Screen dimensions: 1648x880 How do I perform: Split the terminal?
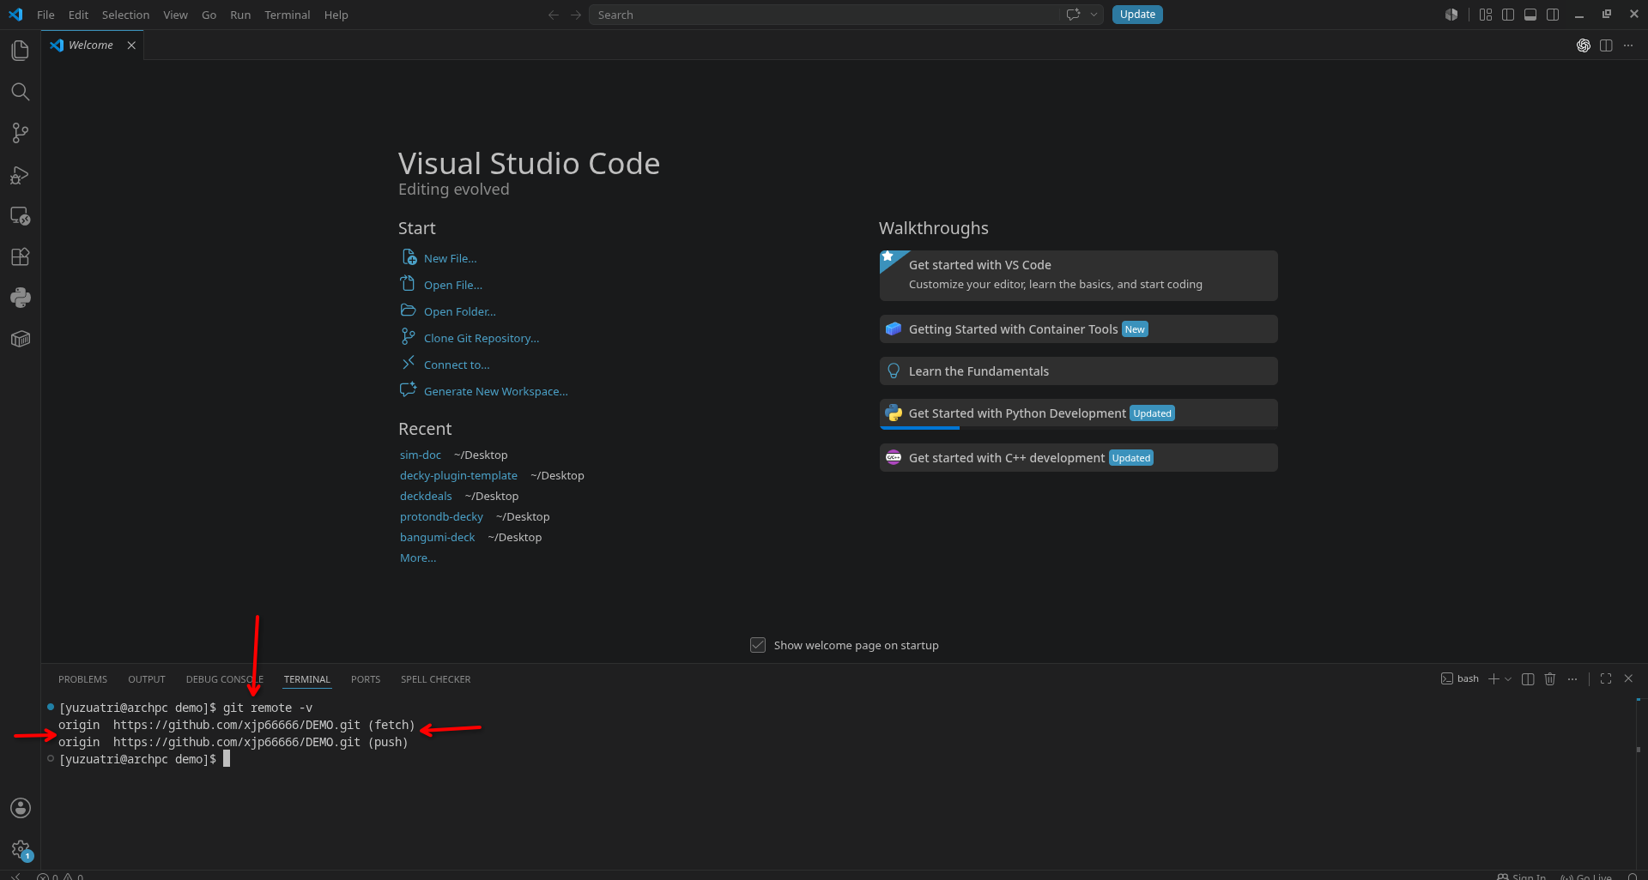(x=1528, y=679)
